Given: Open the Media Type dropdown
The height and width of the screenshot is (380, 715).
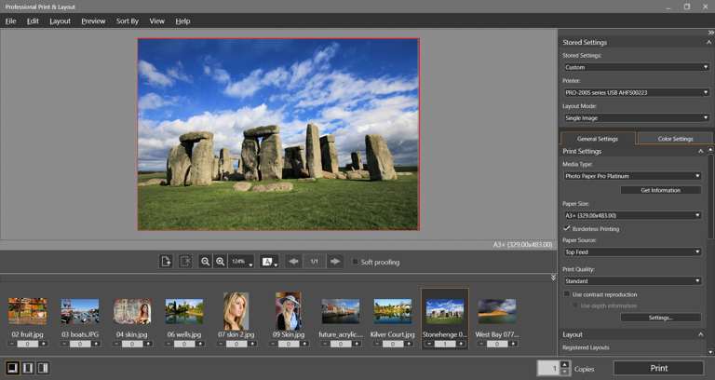Looking at the screenshot, I should (633, 176).
